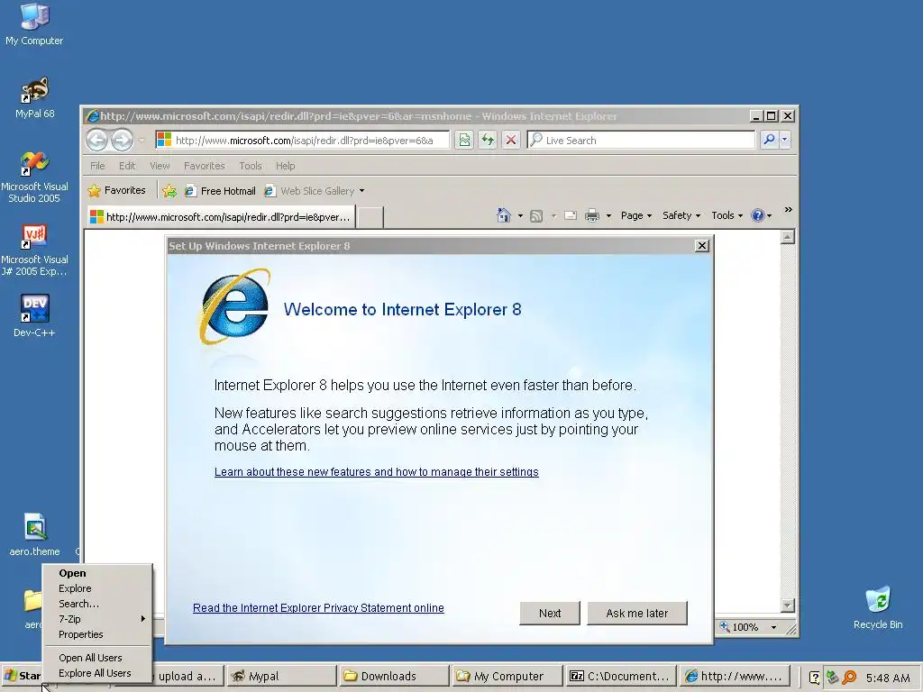Click the page scrollbar down arrow
The height and width of the screenshot is (692, 923).
pos(788,605)
